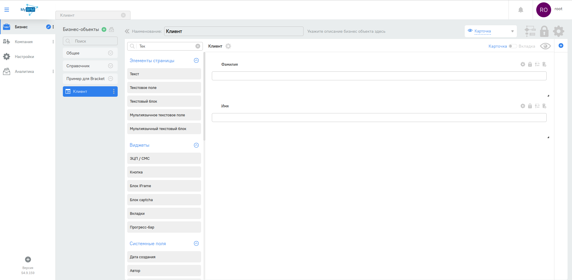Viewport: 572px width, 280px height.
Task: Open the large settings gear in the top toolbar
Action: 558,31
